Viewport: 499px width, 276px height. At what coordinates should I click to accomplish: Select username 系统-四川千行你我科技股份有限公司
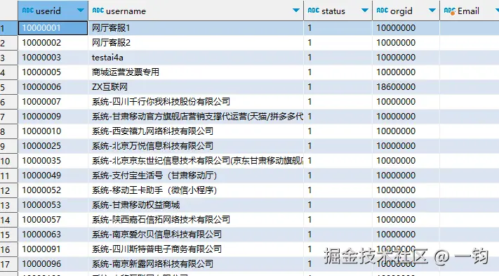(x=196, y=102)
